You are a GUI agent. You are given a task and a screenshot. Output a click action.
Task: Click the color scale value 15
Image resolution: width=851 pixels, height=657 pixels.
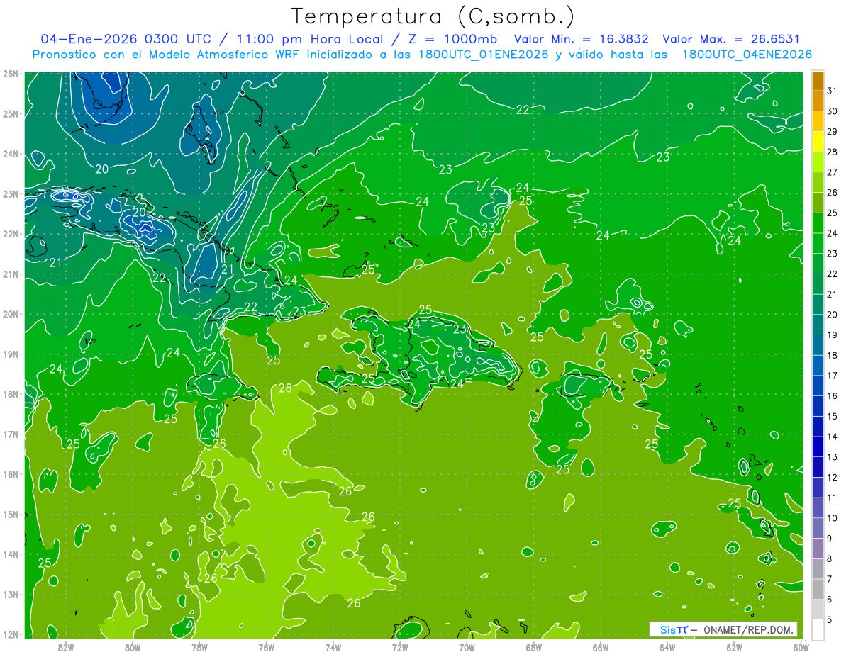coord(832,416)
